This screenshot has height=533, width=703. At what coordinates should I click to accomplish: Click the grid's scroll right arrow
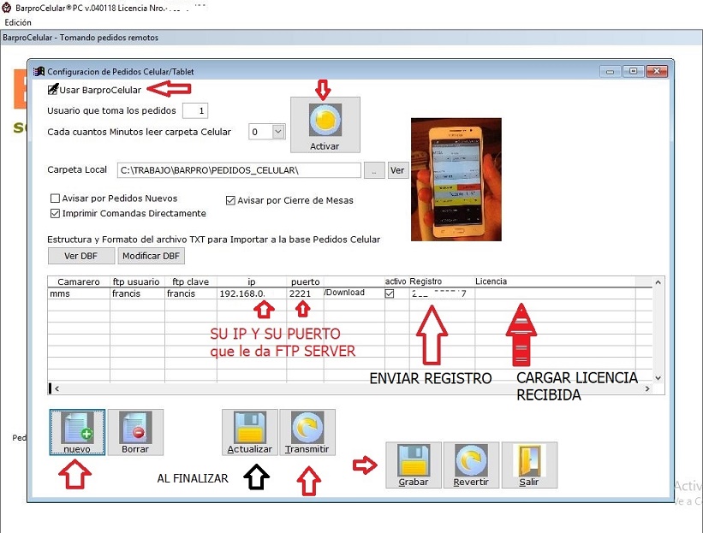[647, 388]
